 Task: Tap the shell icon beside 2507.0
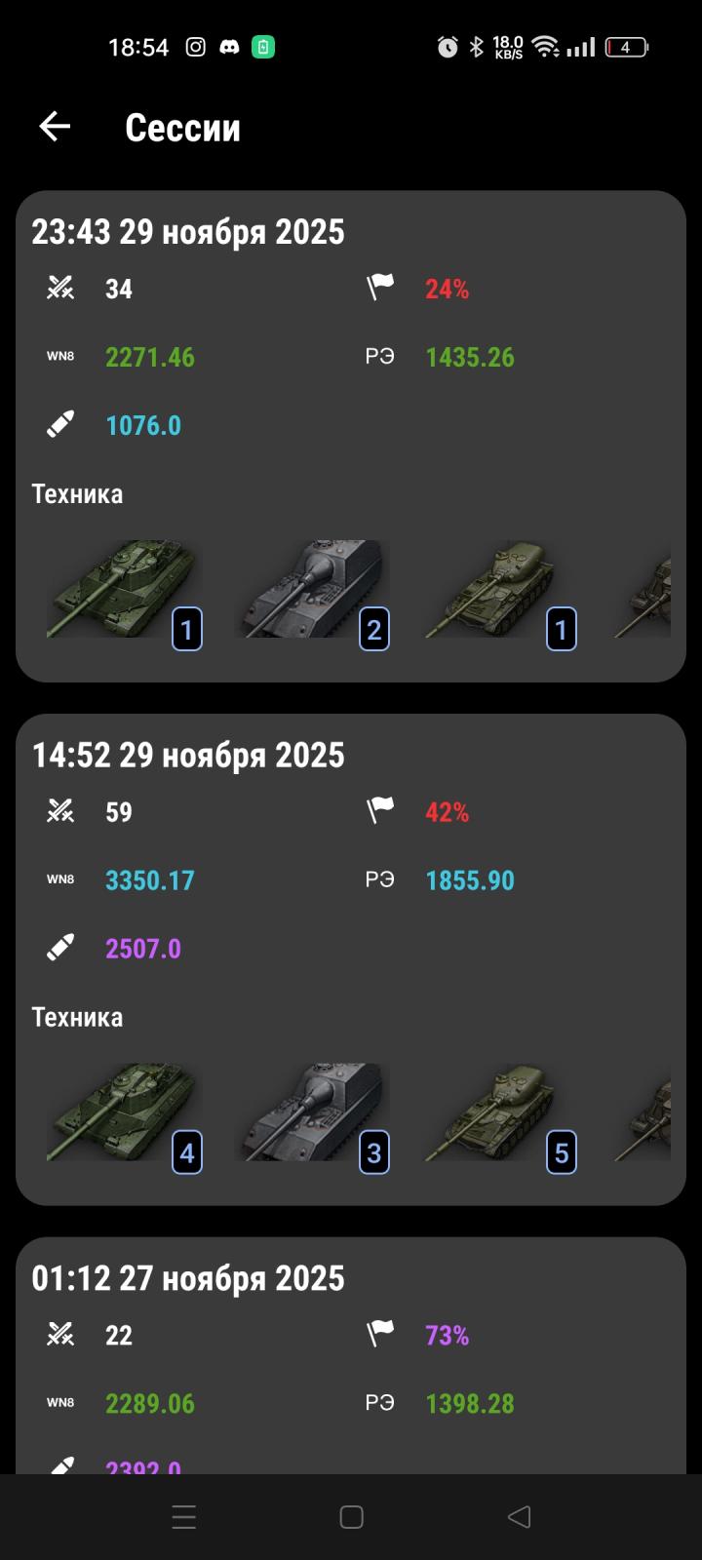click(x=60, y=948)
